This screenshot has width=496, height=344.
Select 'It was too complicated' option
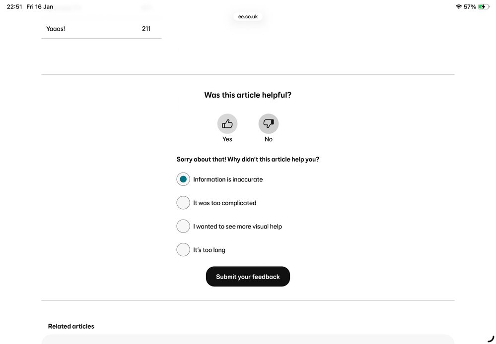pyautogui.click(x=183, y=202)
